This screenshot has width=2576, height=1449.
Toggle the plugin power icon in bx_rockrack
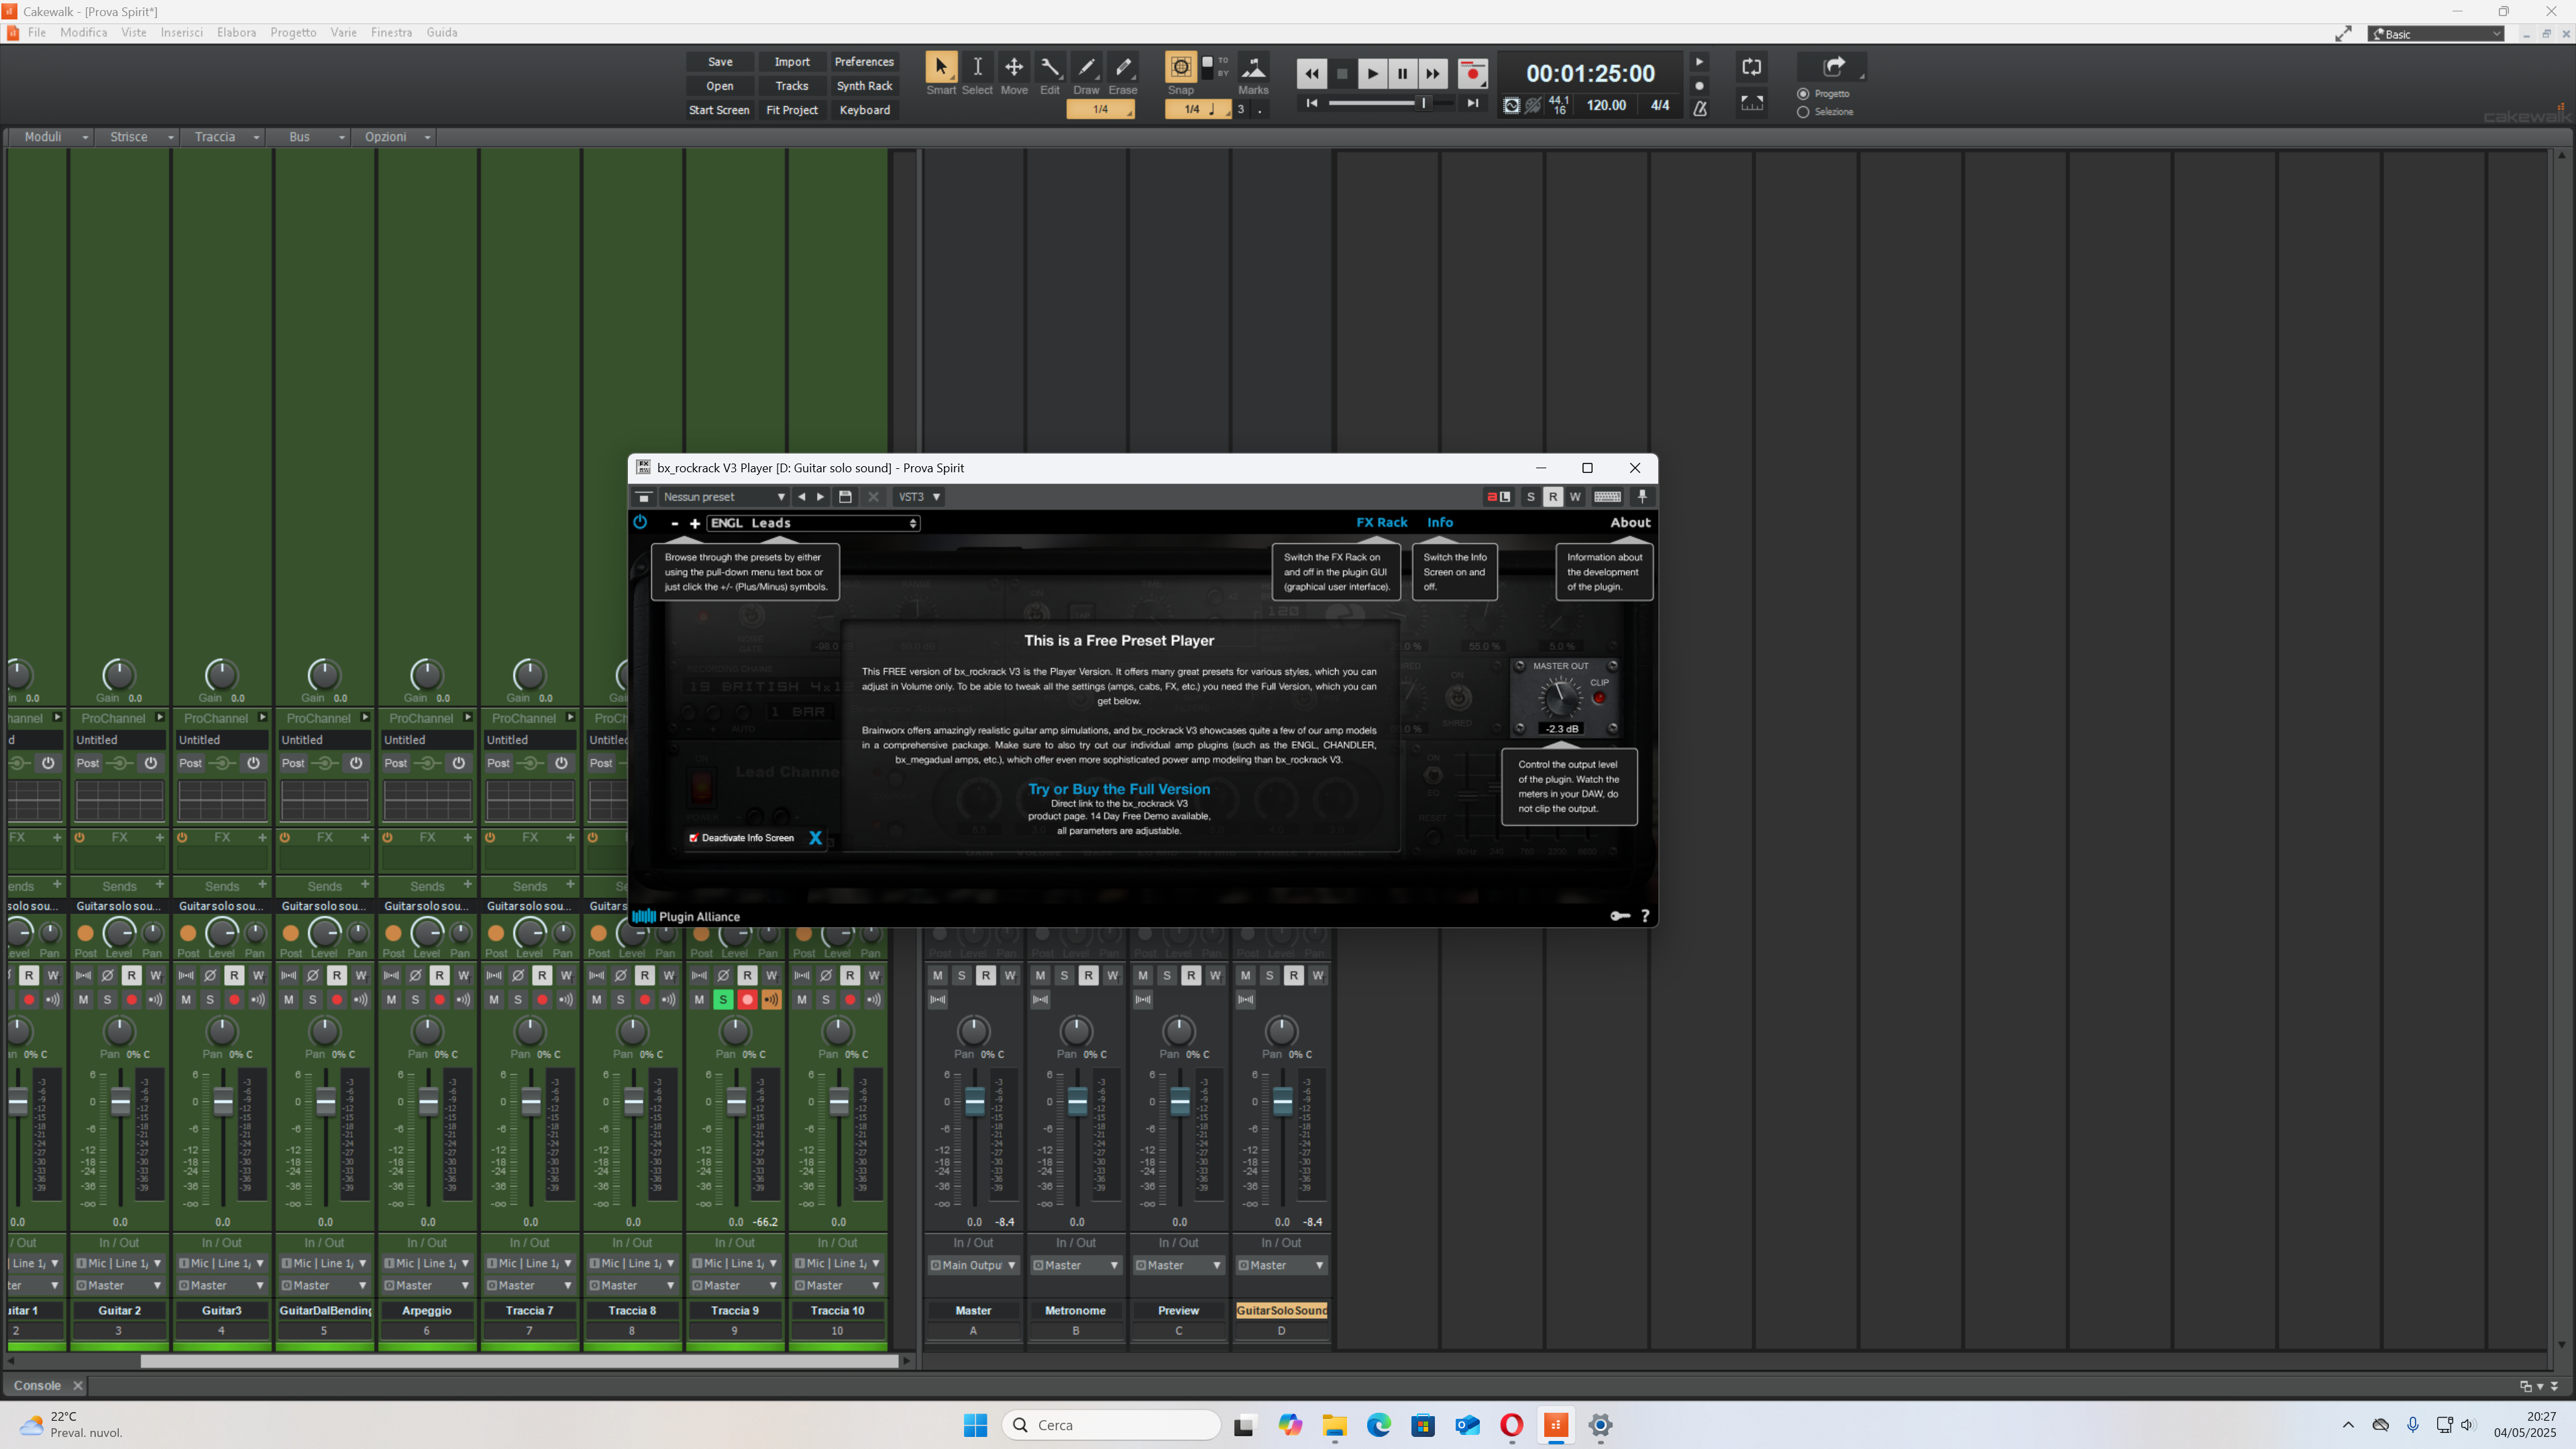(640, 522)
